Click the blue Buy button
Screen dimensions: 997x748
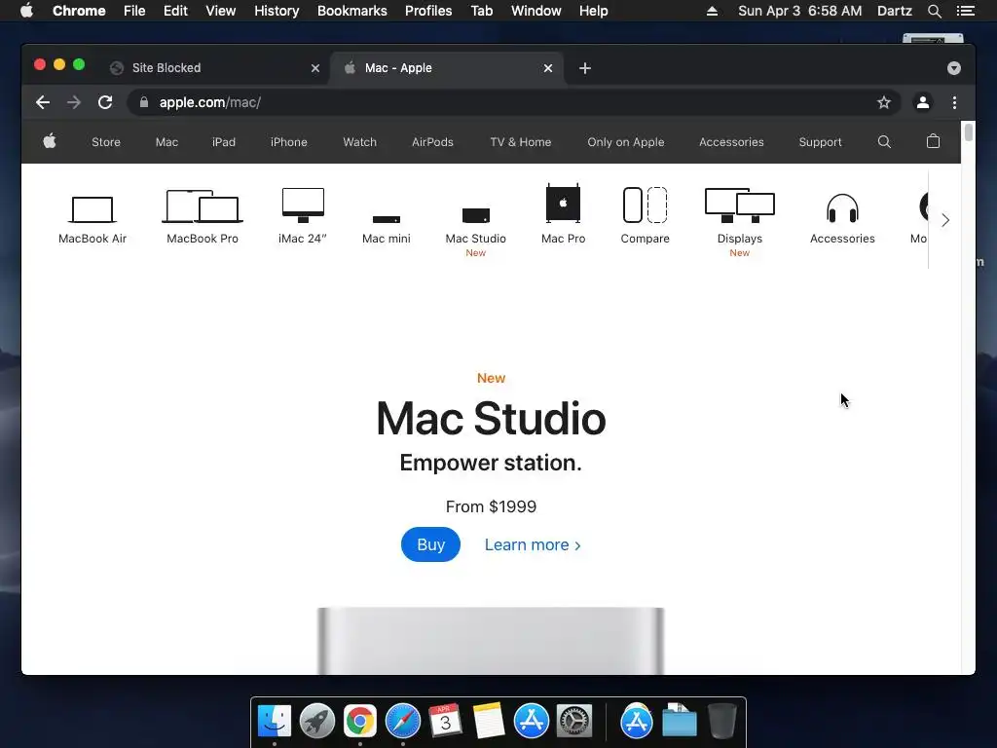pos(430,544)
